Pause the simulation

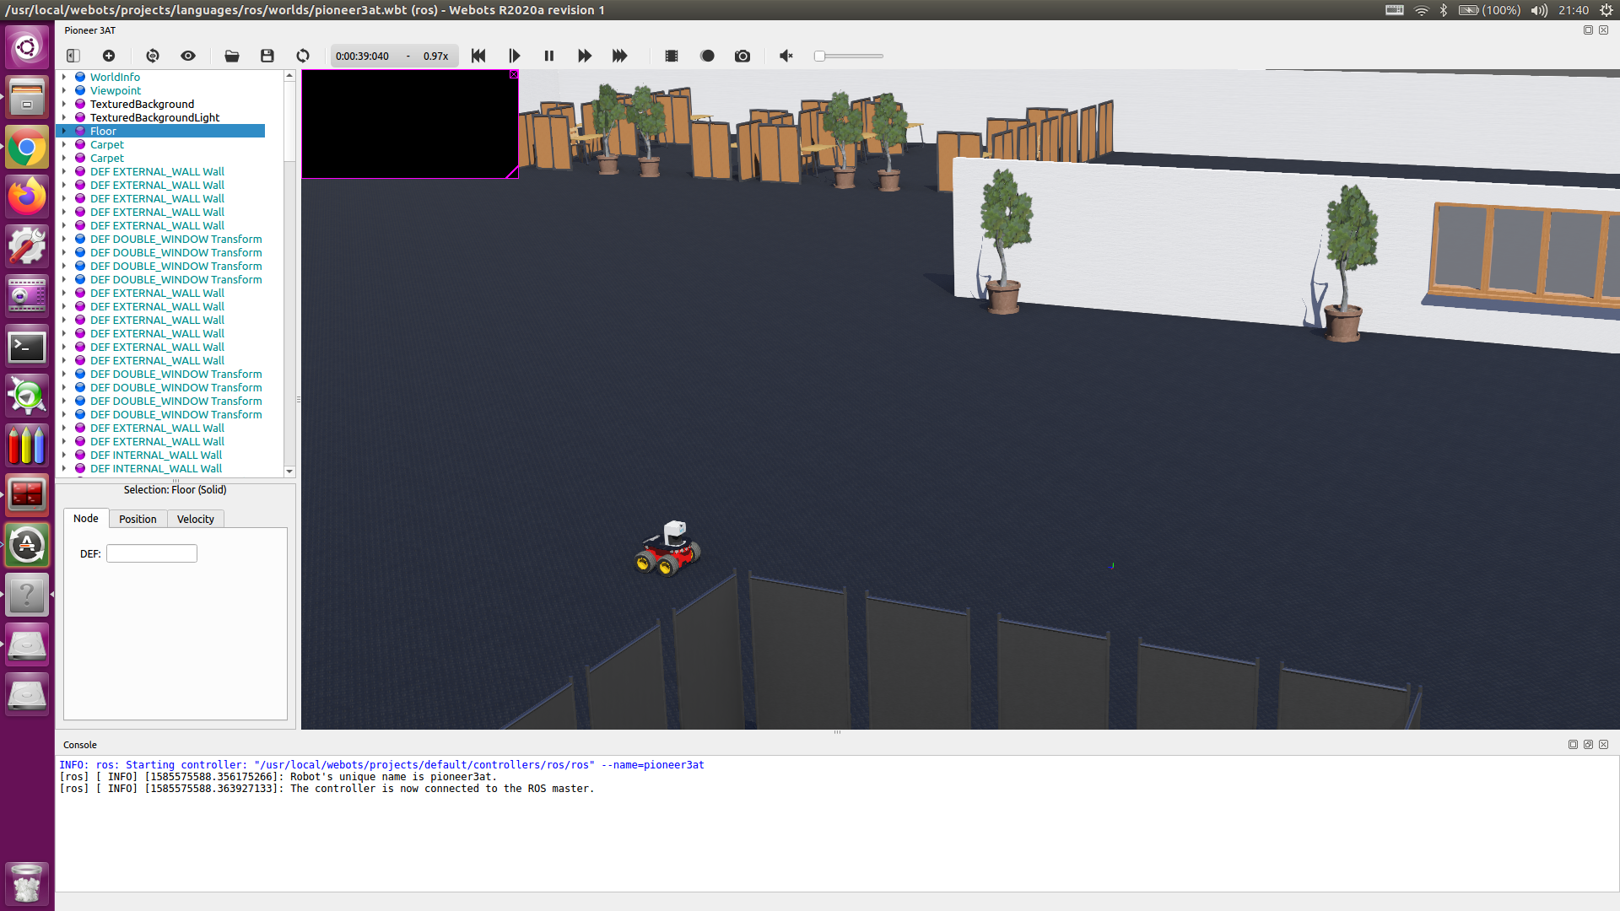(549, 56)
